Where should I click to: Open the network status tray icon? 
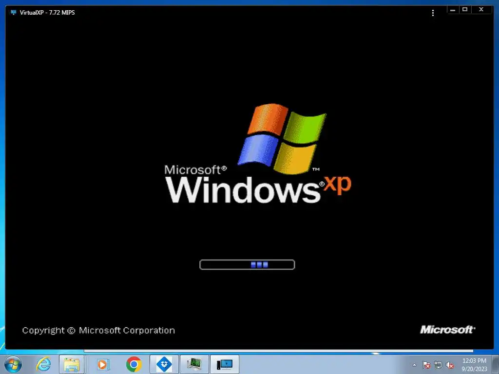tap(438, 365)
